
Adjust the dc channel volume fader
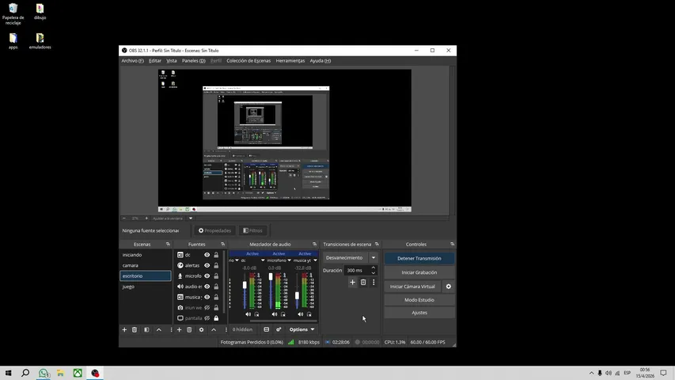pos(245,285)
